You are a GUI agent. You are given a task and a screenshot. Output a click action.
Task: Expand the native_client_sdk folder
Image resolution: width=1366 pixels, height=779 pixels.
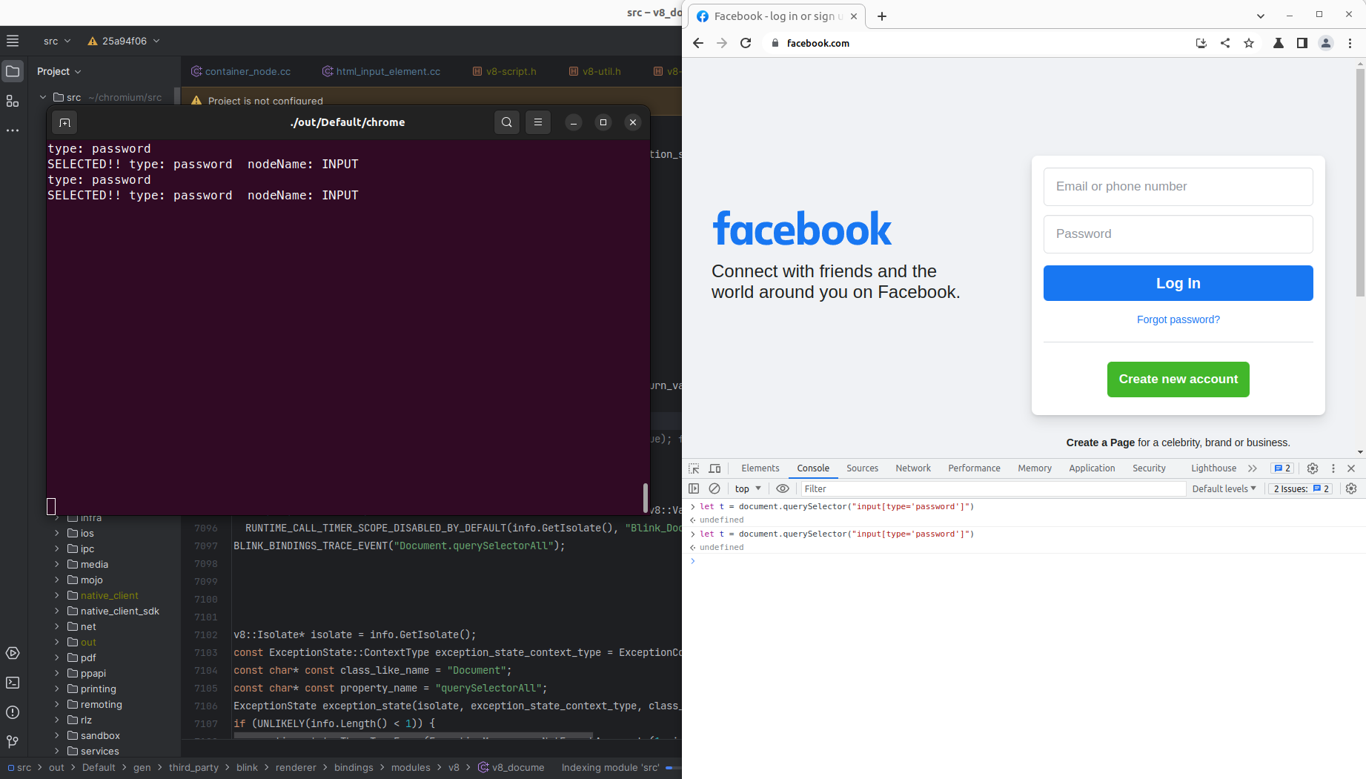pos(56,611)
